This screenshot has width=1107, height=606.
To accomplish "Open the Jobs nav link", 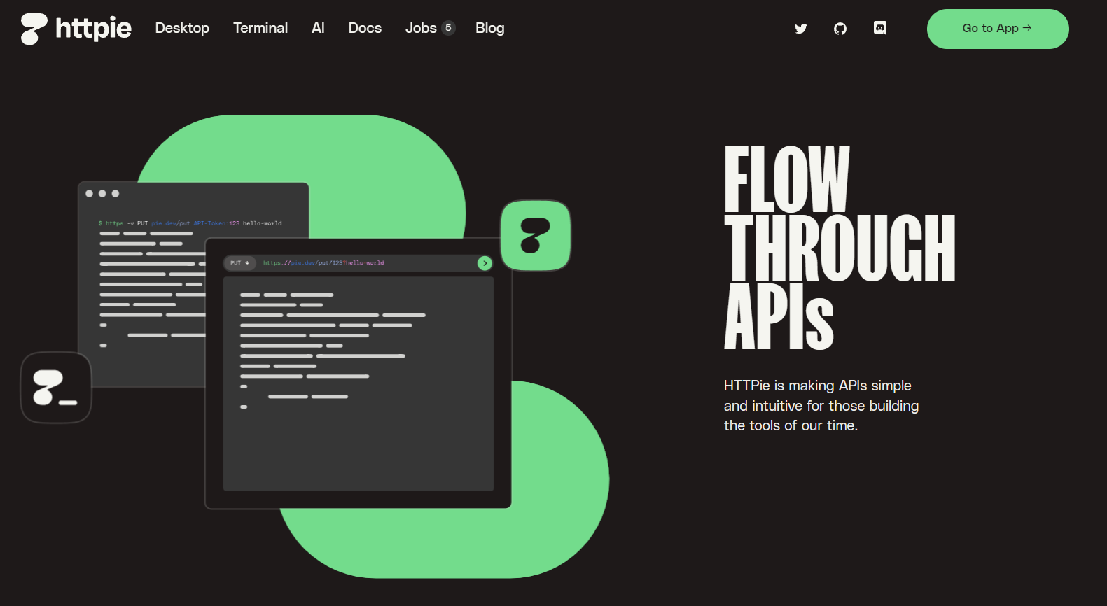I will (421, 28).
